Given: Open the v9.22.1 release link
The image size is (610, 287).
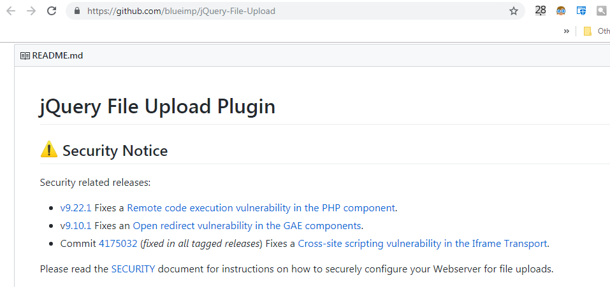Looking at the screenshot, I should click(76, 208).
